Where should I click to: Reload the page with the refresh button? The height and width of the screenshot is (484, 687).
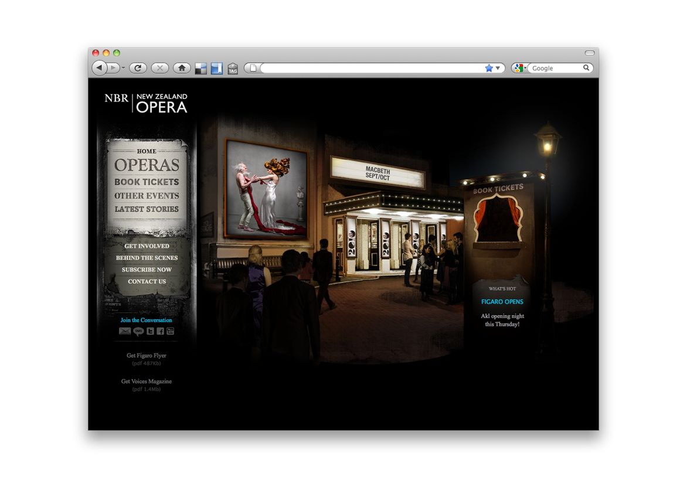point(138,68)
